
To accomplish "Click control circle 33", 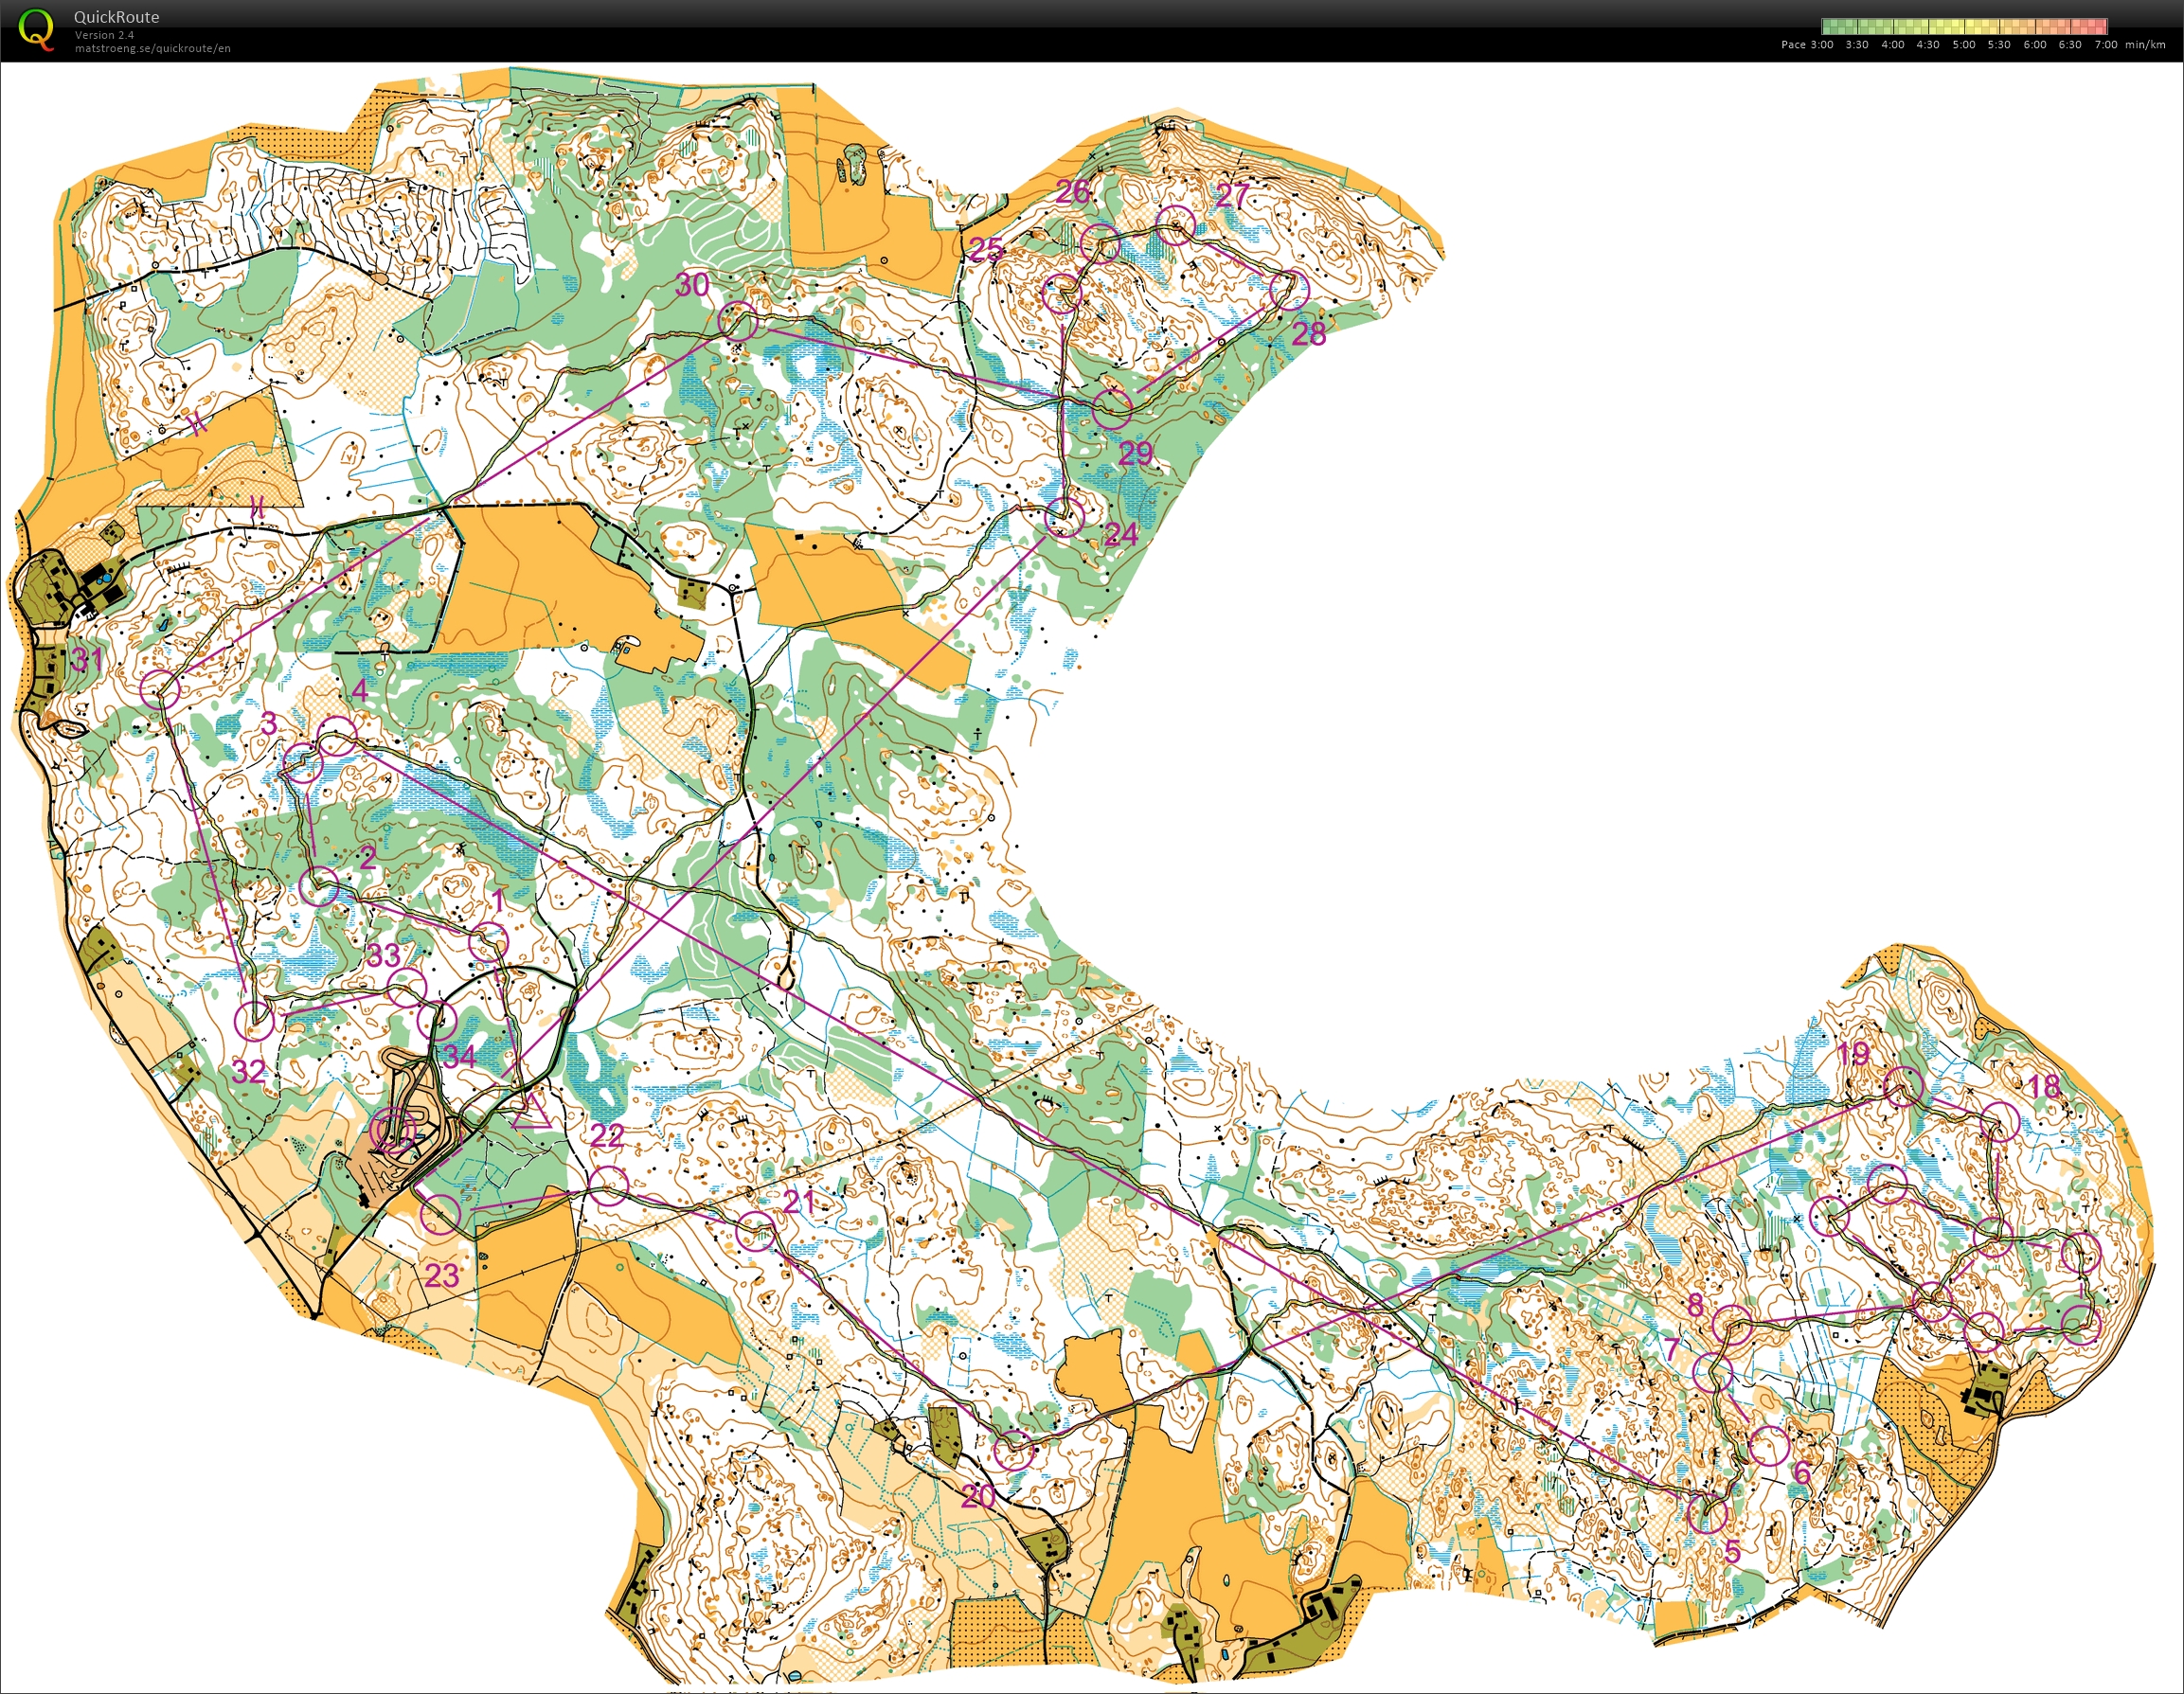I will [x=407, y=988].
